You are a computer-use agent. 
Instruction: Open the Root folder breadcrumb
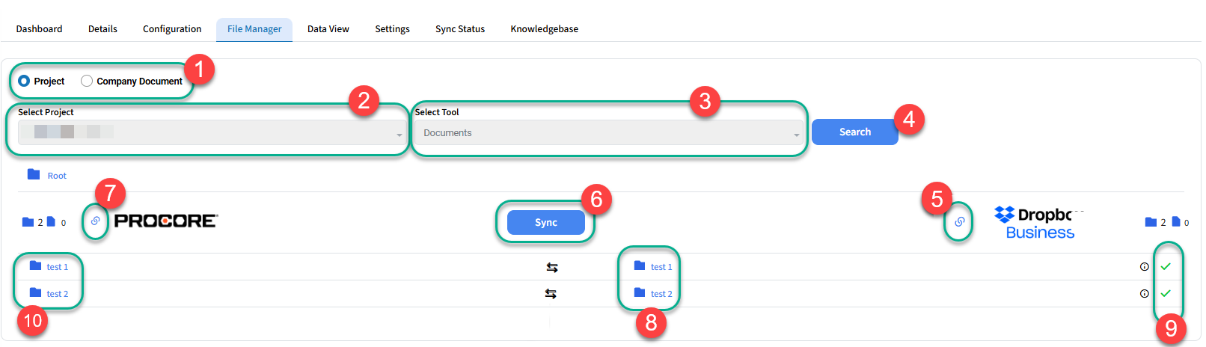coord(56,176)
